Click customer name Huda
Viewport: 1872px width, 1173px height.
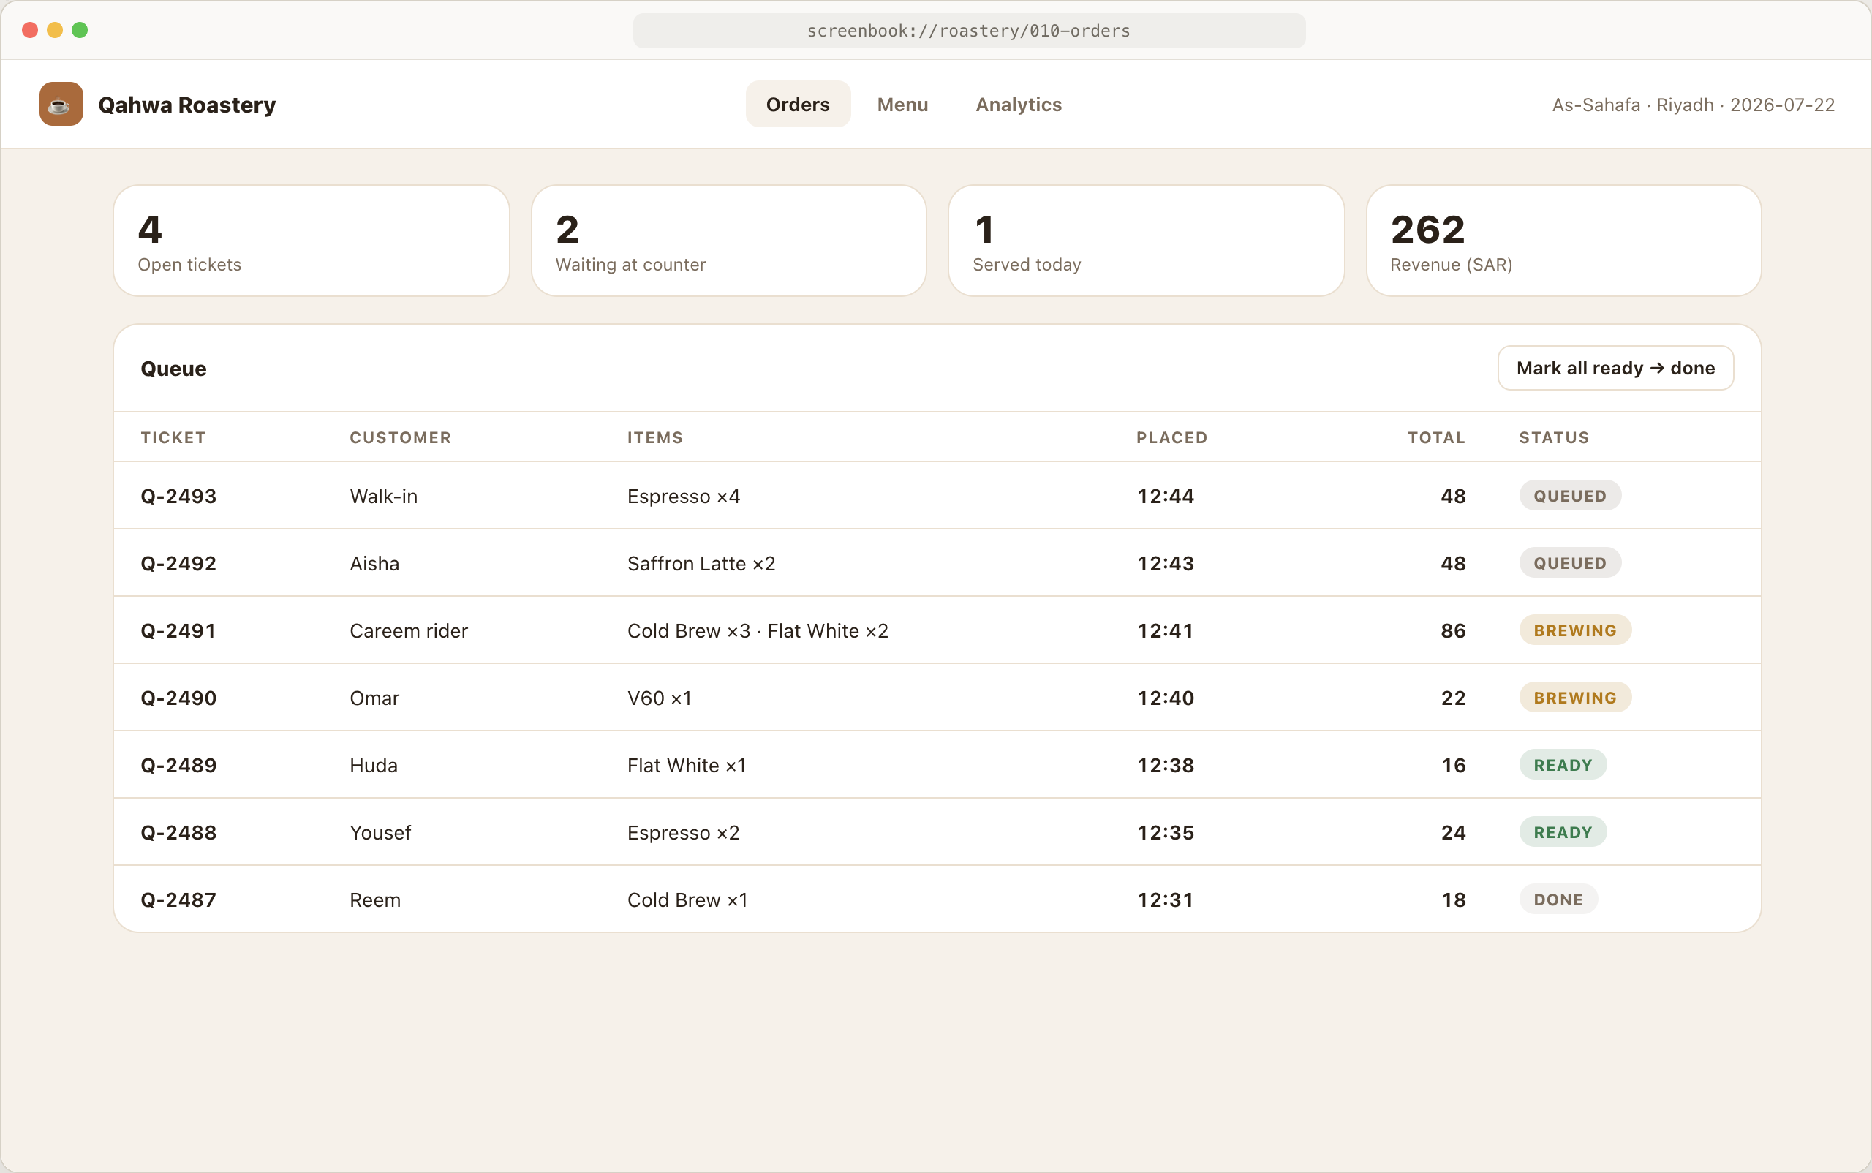[373, 765]
